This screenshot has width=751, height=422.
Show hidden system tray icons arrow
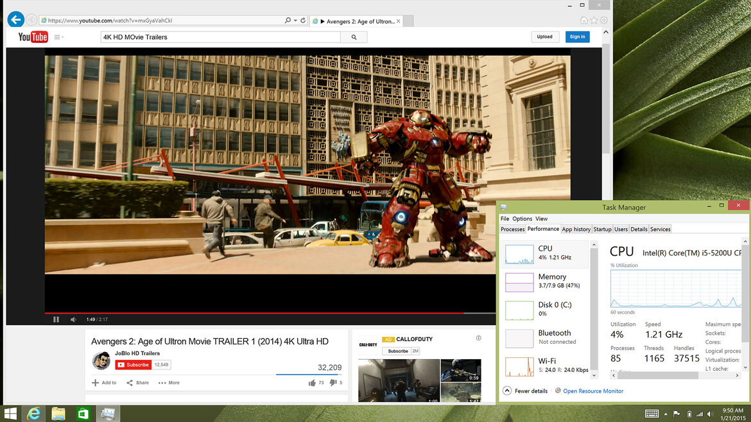click(x=666, y=414)
